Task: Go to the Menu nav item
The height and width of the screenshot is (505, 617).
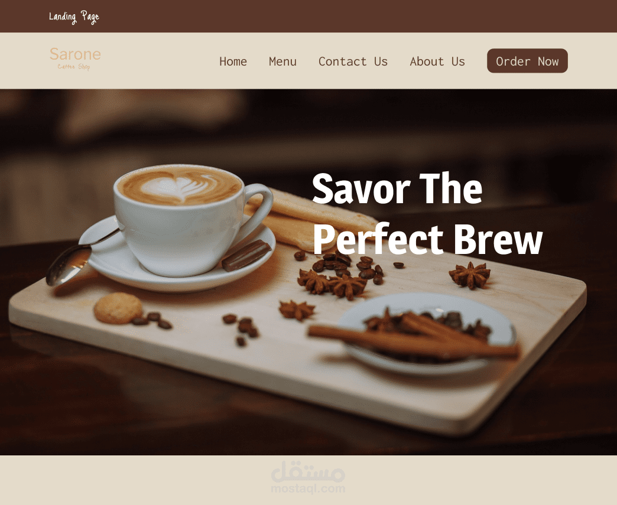Action: 282,61
